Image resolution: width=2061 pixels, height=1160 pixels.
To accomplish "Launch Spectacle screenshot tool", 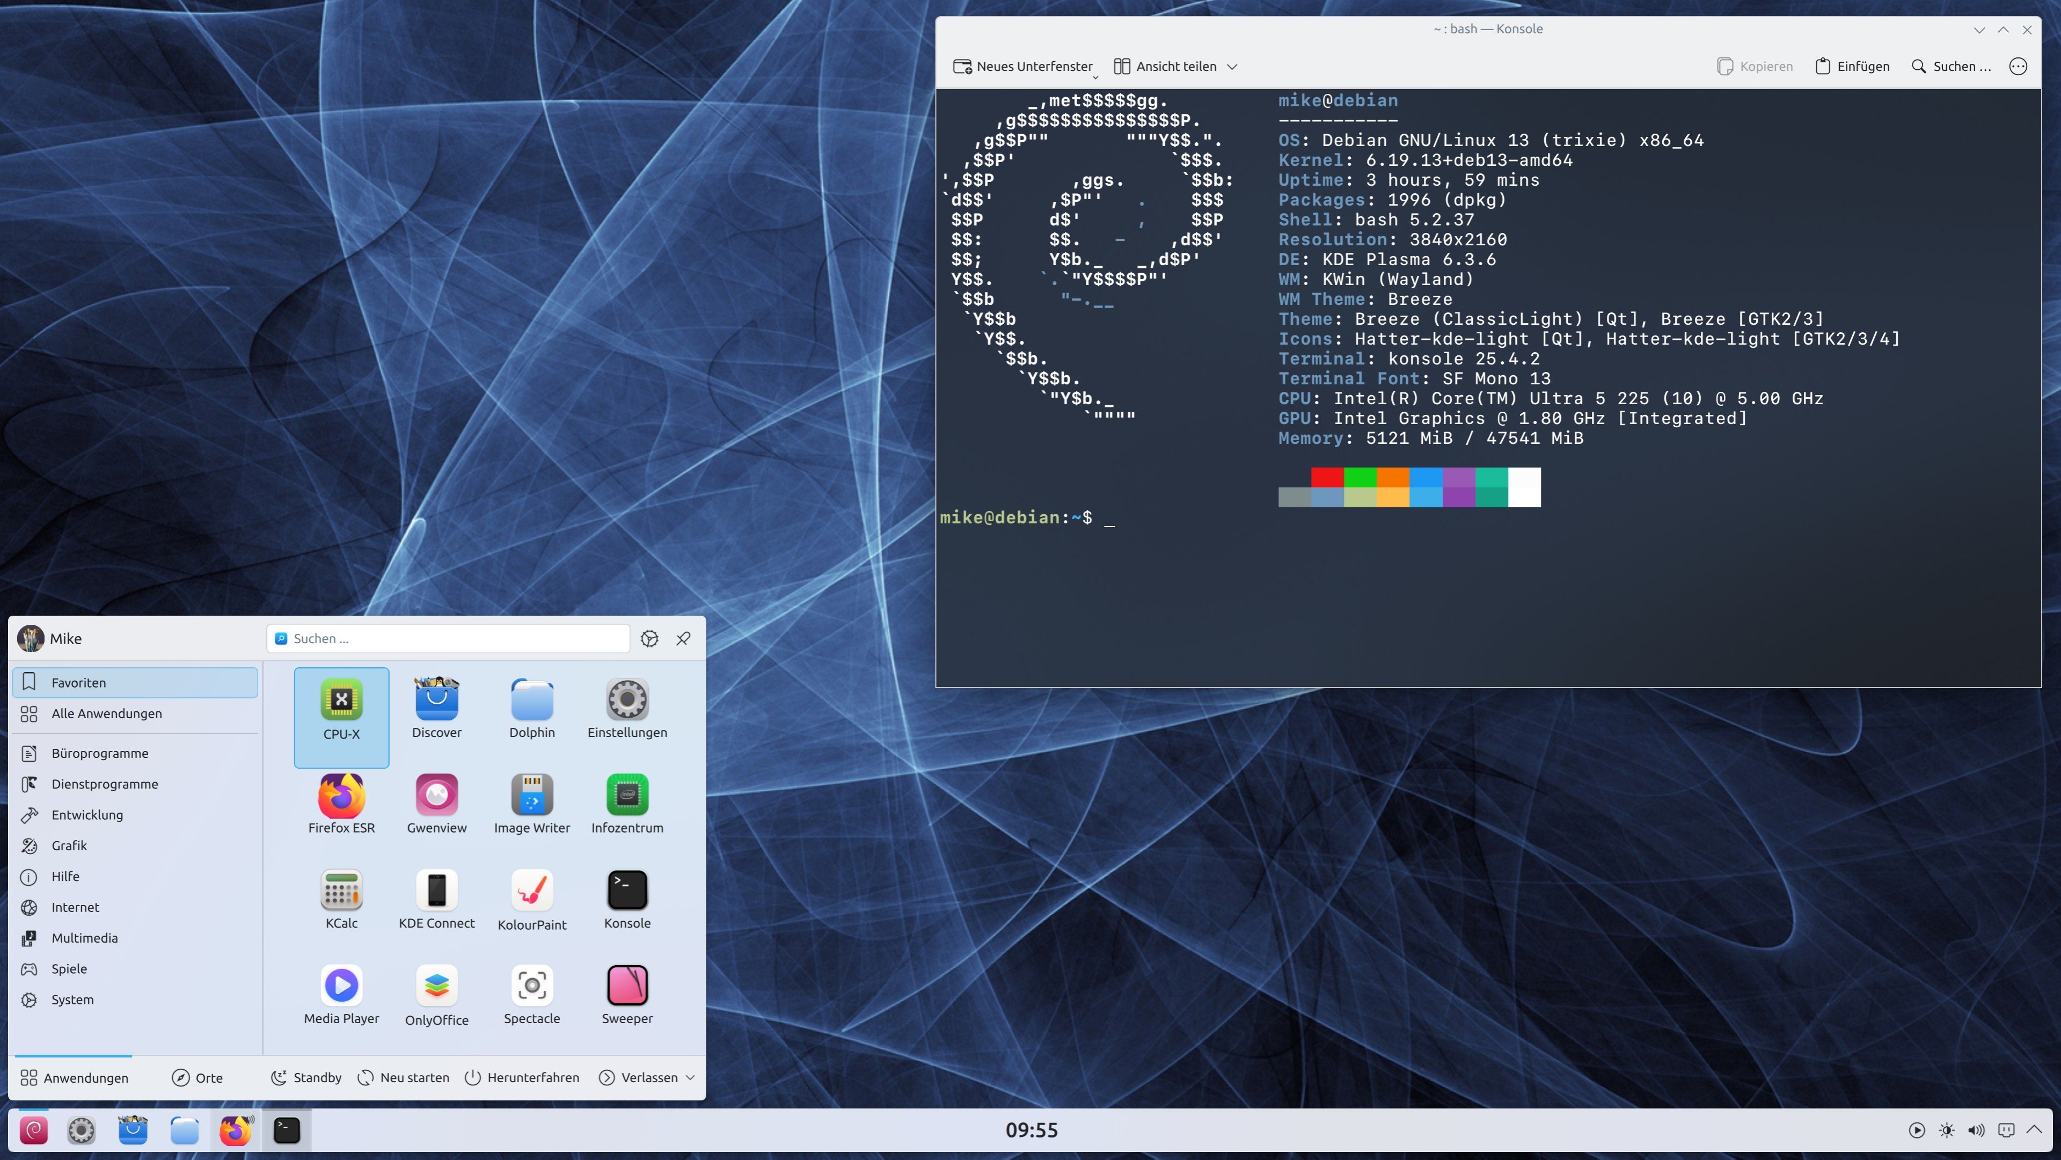I will pyautogui.click(x=532, y=994).
